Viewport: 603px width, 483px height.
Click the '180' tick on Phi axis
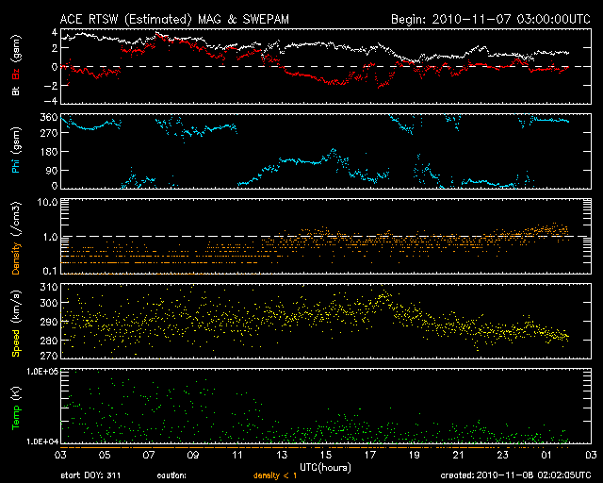pos(49,152)
